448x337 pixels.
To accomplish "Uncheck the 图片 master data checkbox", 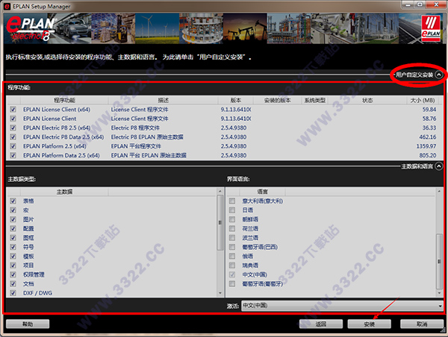I will [x=13, y=219].
